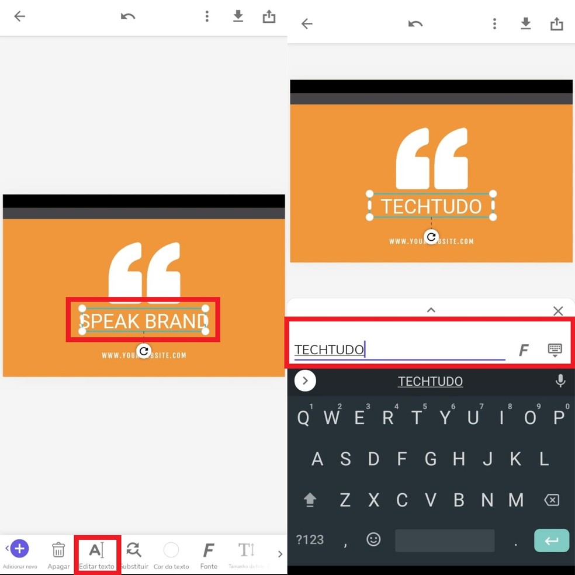Close text editing panel with X
Viewport: 575px width, 575px height.
pyautogui.click(x=558, y=311)
